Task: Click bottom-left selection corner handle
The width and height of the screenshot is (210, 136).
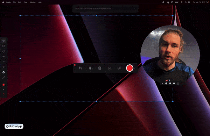Action: (20, 101)
